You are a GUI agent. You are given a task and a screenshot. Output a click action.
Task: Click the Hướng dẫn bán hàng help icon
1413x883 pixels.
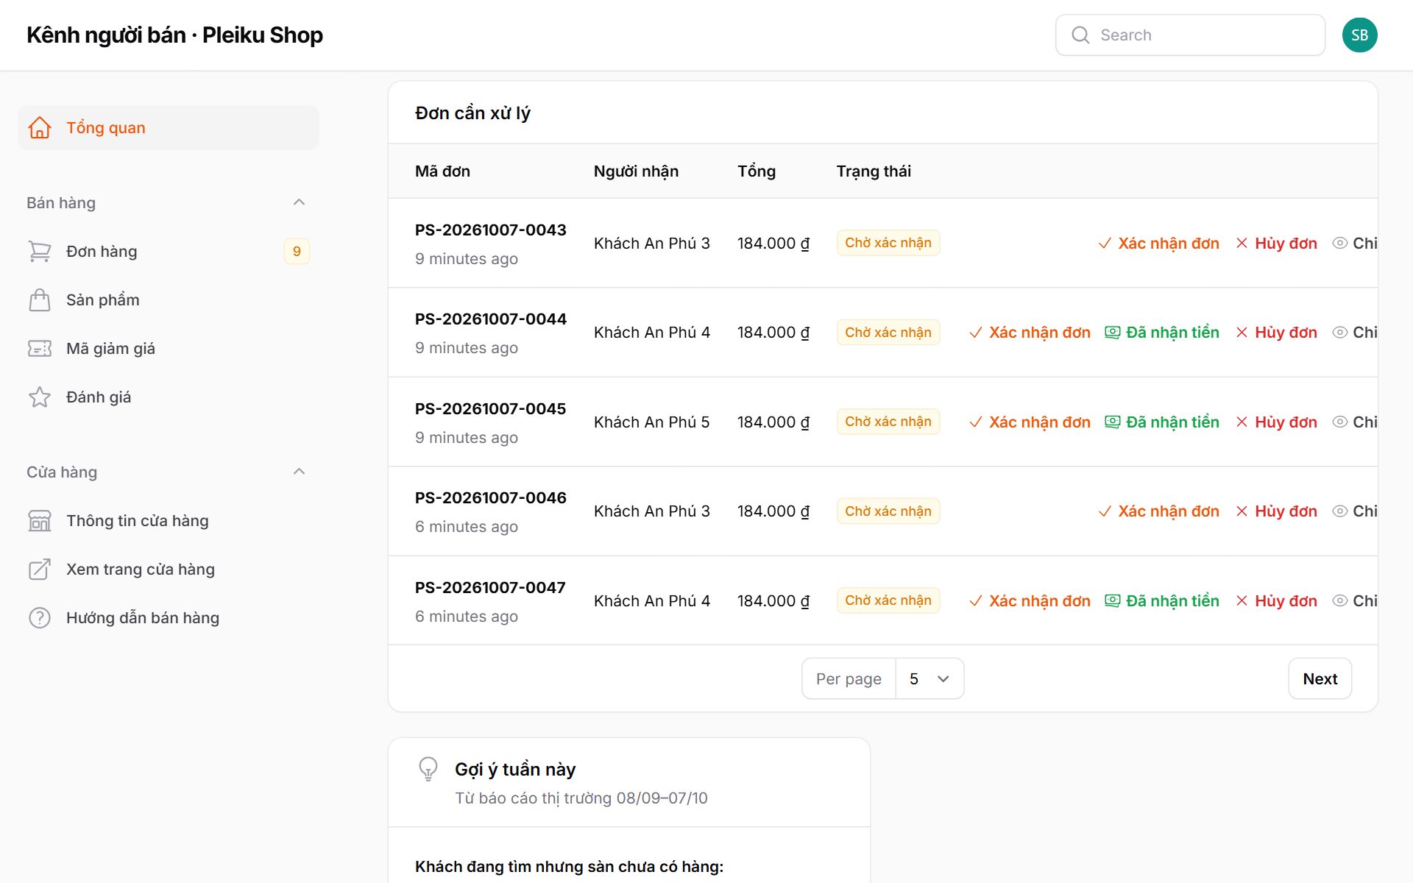pyautogui.click(x=40, y=617)
